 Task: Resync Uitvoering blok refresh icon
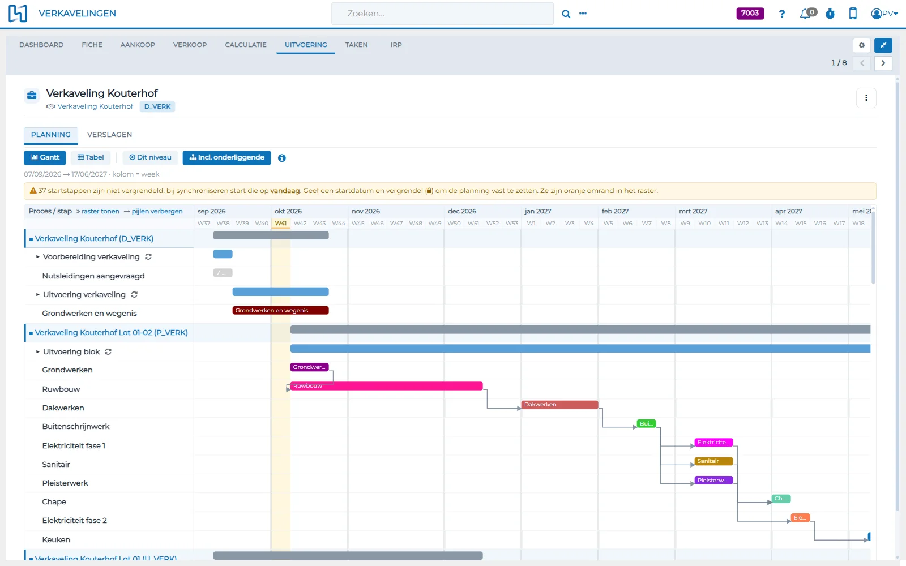point(108,352)
